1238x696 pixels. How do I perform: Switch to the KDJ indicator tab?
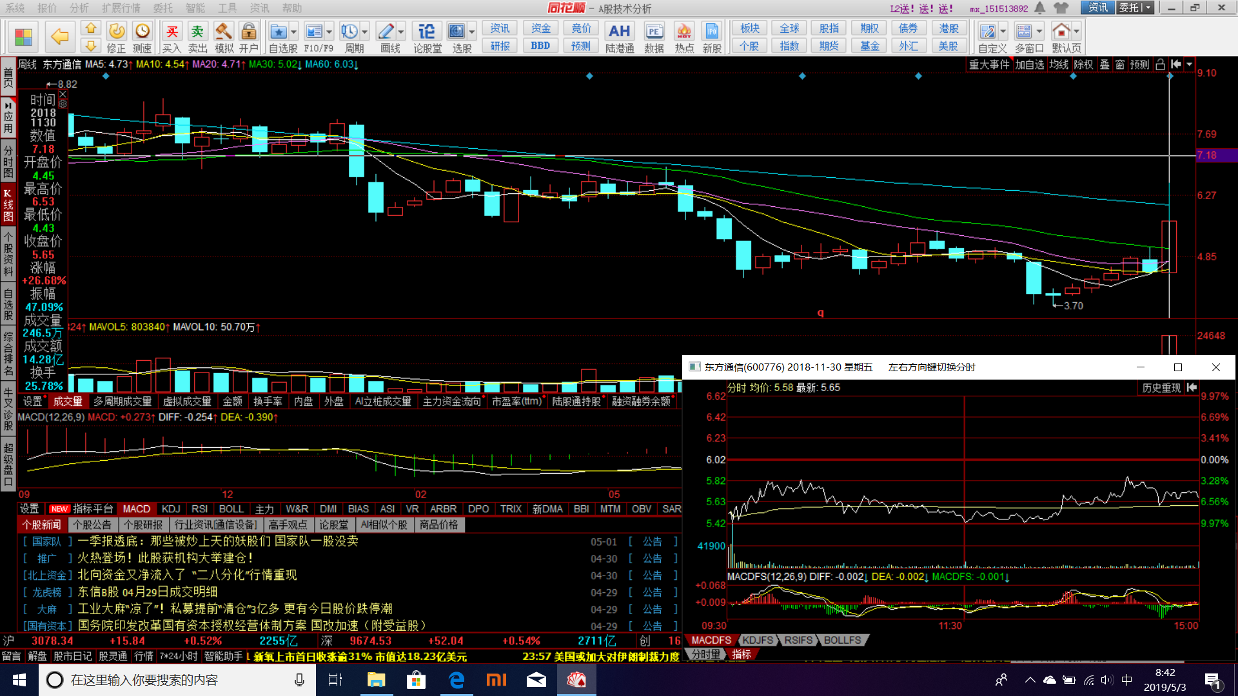pyautogui.click(x=171, y=509)
